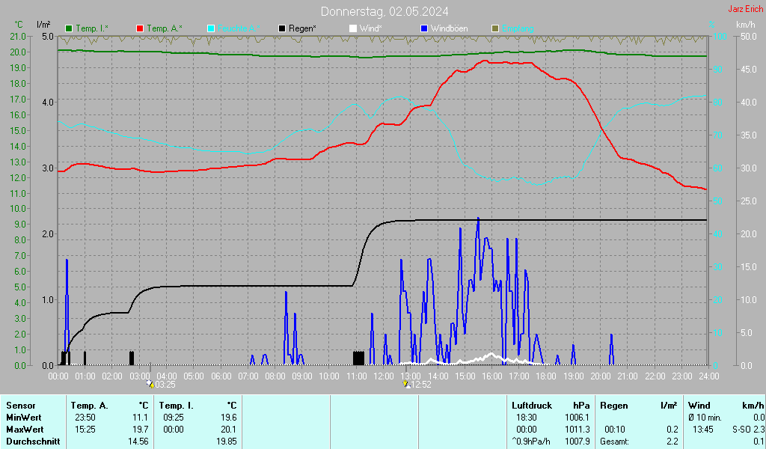The image size is (766, 449).
Task: Select the 'Regen*' legend label
Action: (x=302, y=28)
